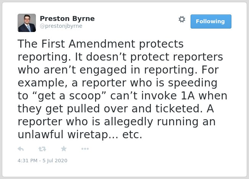The image size is (249, 179).
Task: Reply to Preston Byrne's tweet
Action: coord(21,149)
